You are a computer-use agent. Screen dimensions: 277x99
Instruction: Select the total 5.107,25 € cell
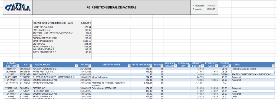86,23
